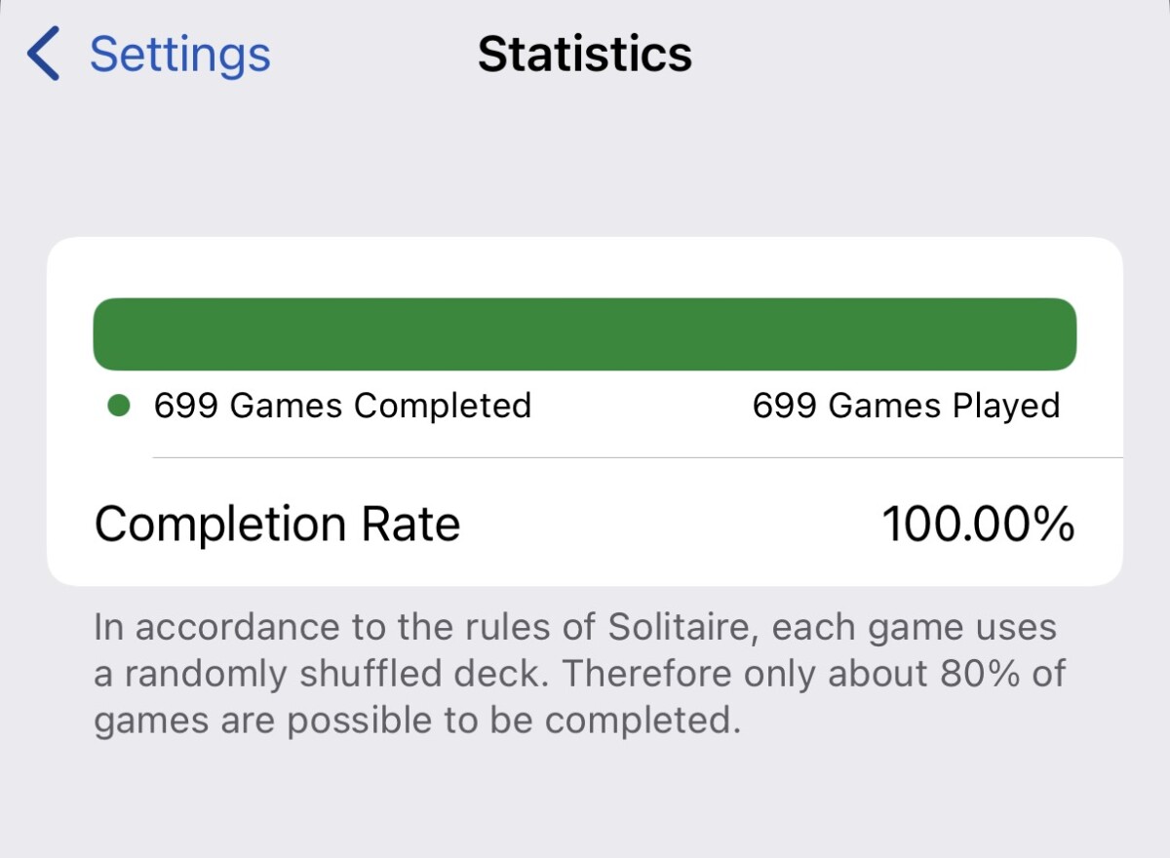Tap the word "Therefore" in the footer
The image size is (1170, 858).
pyautogui.click(x=641, y=674)
